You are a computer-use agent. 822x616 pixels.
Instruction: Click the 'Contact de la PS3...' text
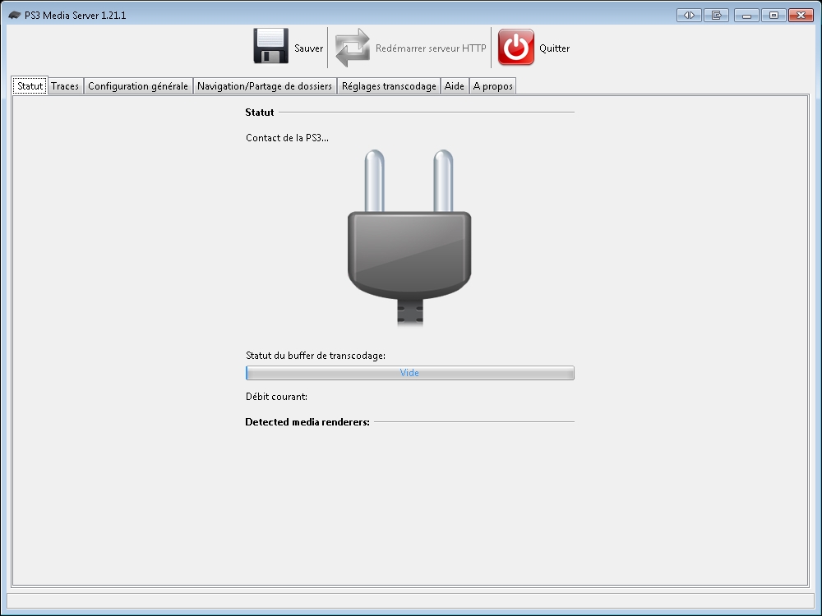(x=287, y=138)
